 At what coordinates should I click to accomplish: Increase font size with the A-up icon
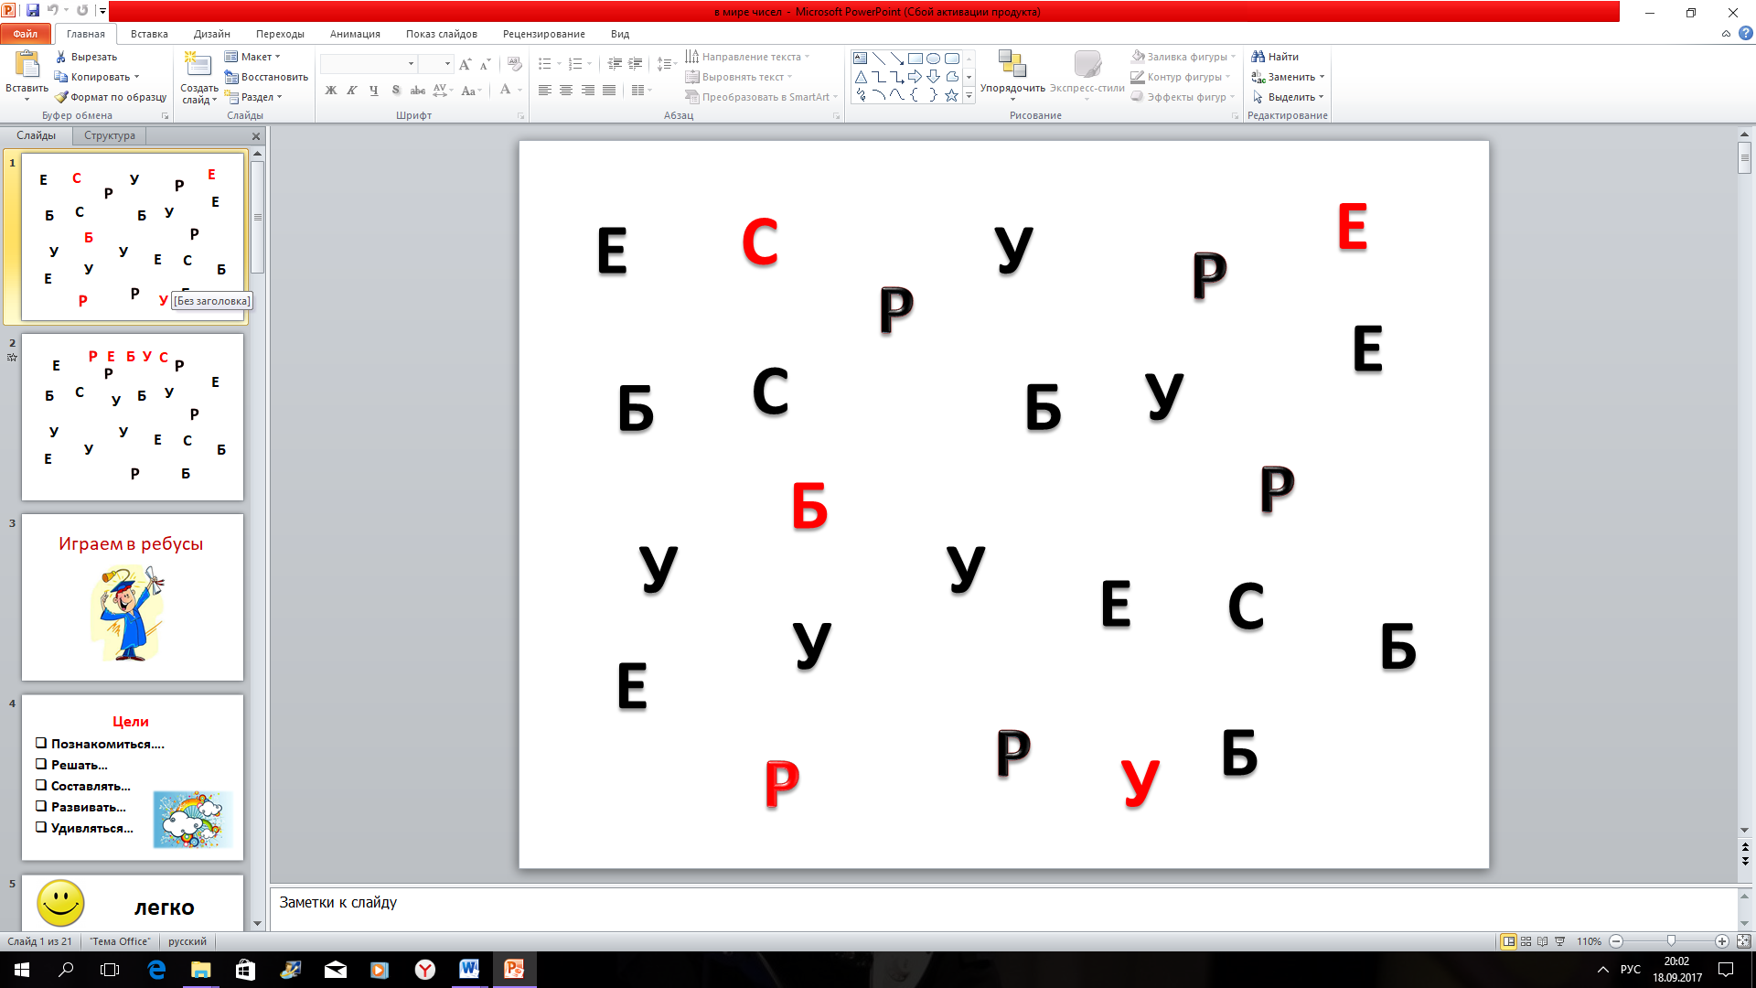(x=465, y=64)
